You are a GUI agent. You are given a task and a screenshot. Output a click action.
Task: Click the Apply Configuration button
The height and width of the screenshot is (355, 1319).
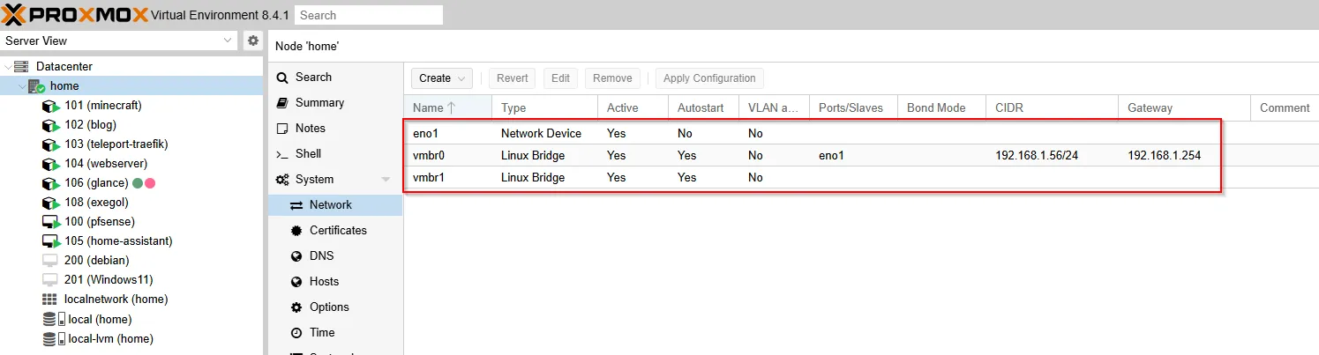tap(709, 78)
